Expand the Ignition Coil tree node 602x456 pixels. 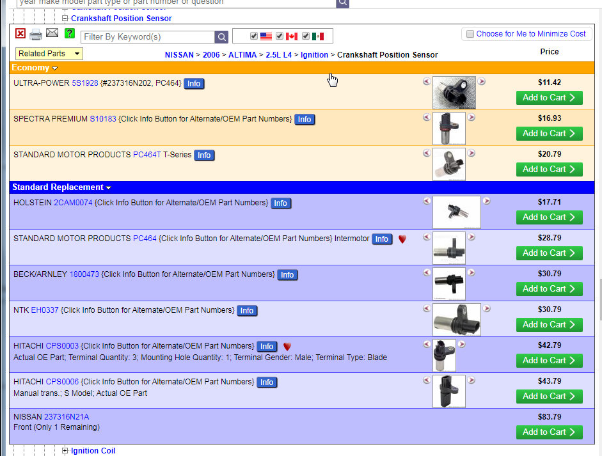[65, 451]
